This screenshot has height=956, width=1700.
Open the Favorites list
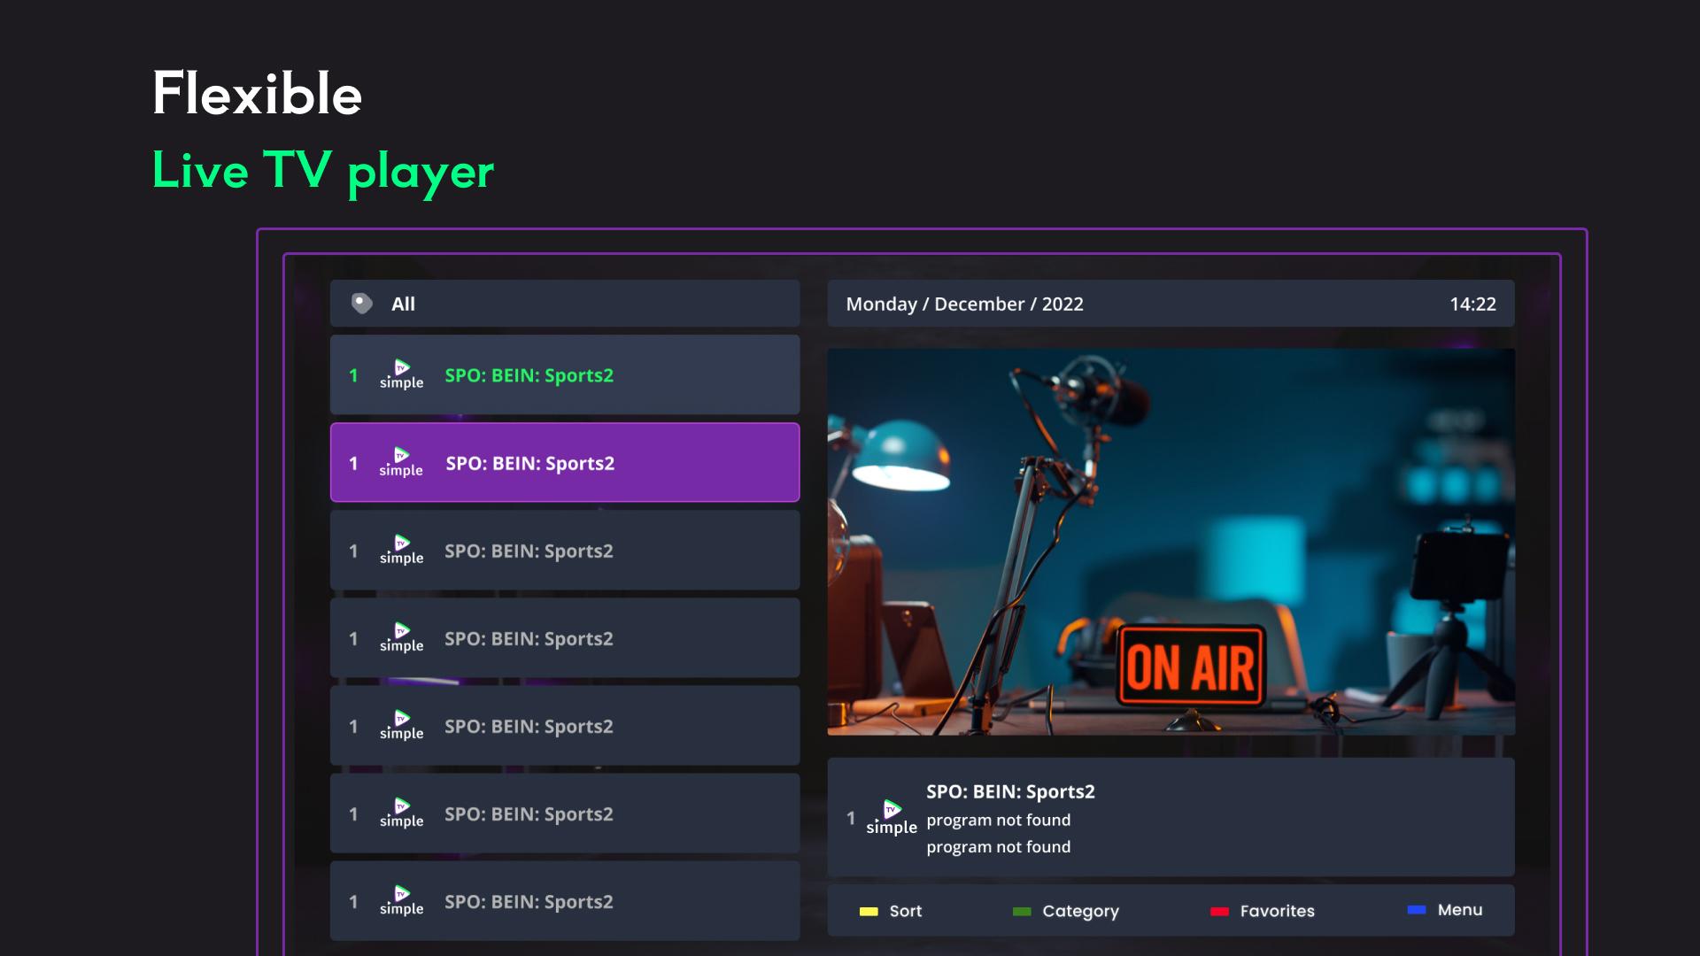point(1277,911)
